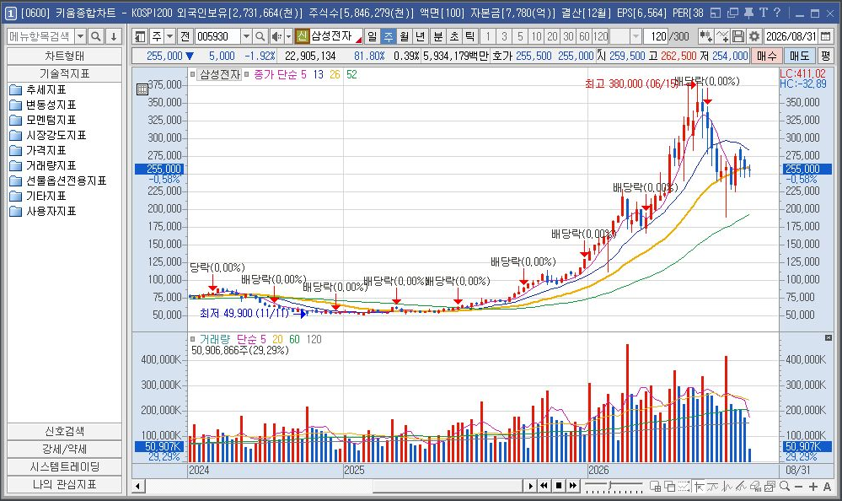
Task: Expand 거래량지표 folder
Action: [43, 165]
